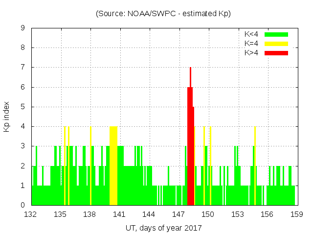Image resolution: width=313 pixels, height=235 pixels.
Task: Click the yellow bar just before day 155
Action: [255, 165]
